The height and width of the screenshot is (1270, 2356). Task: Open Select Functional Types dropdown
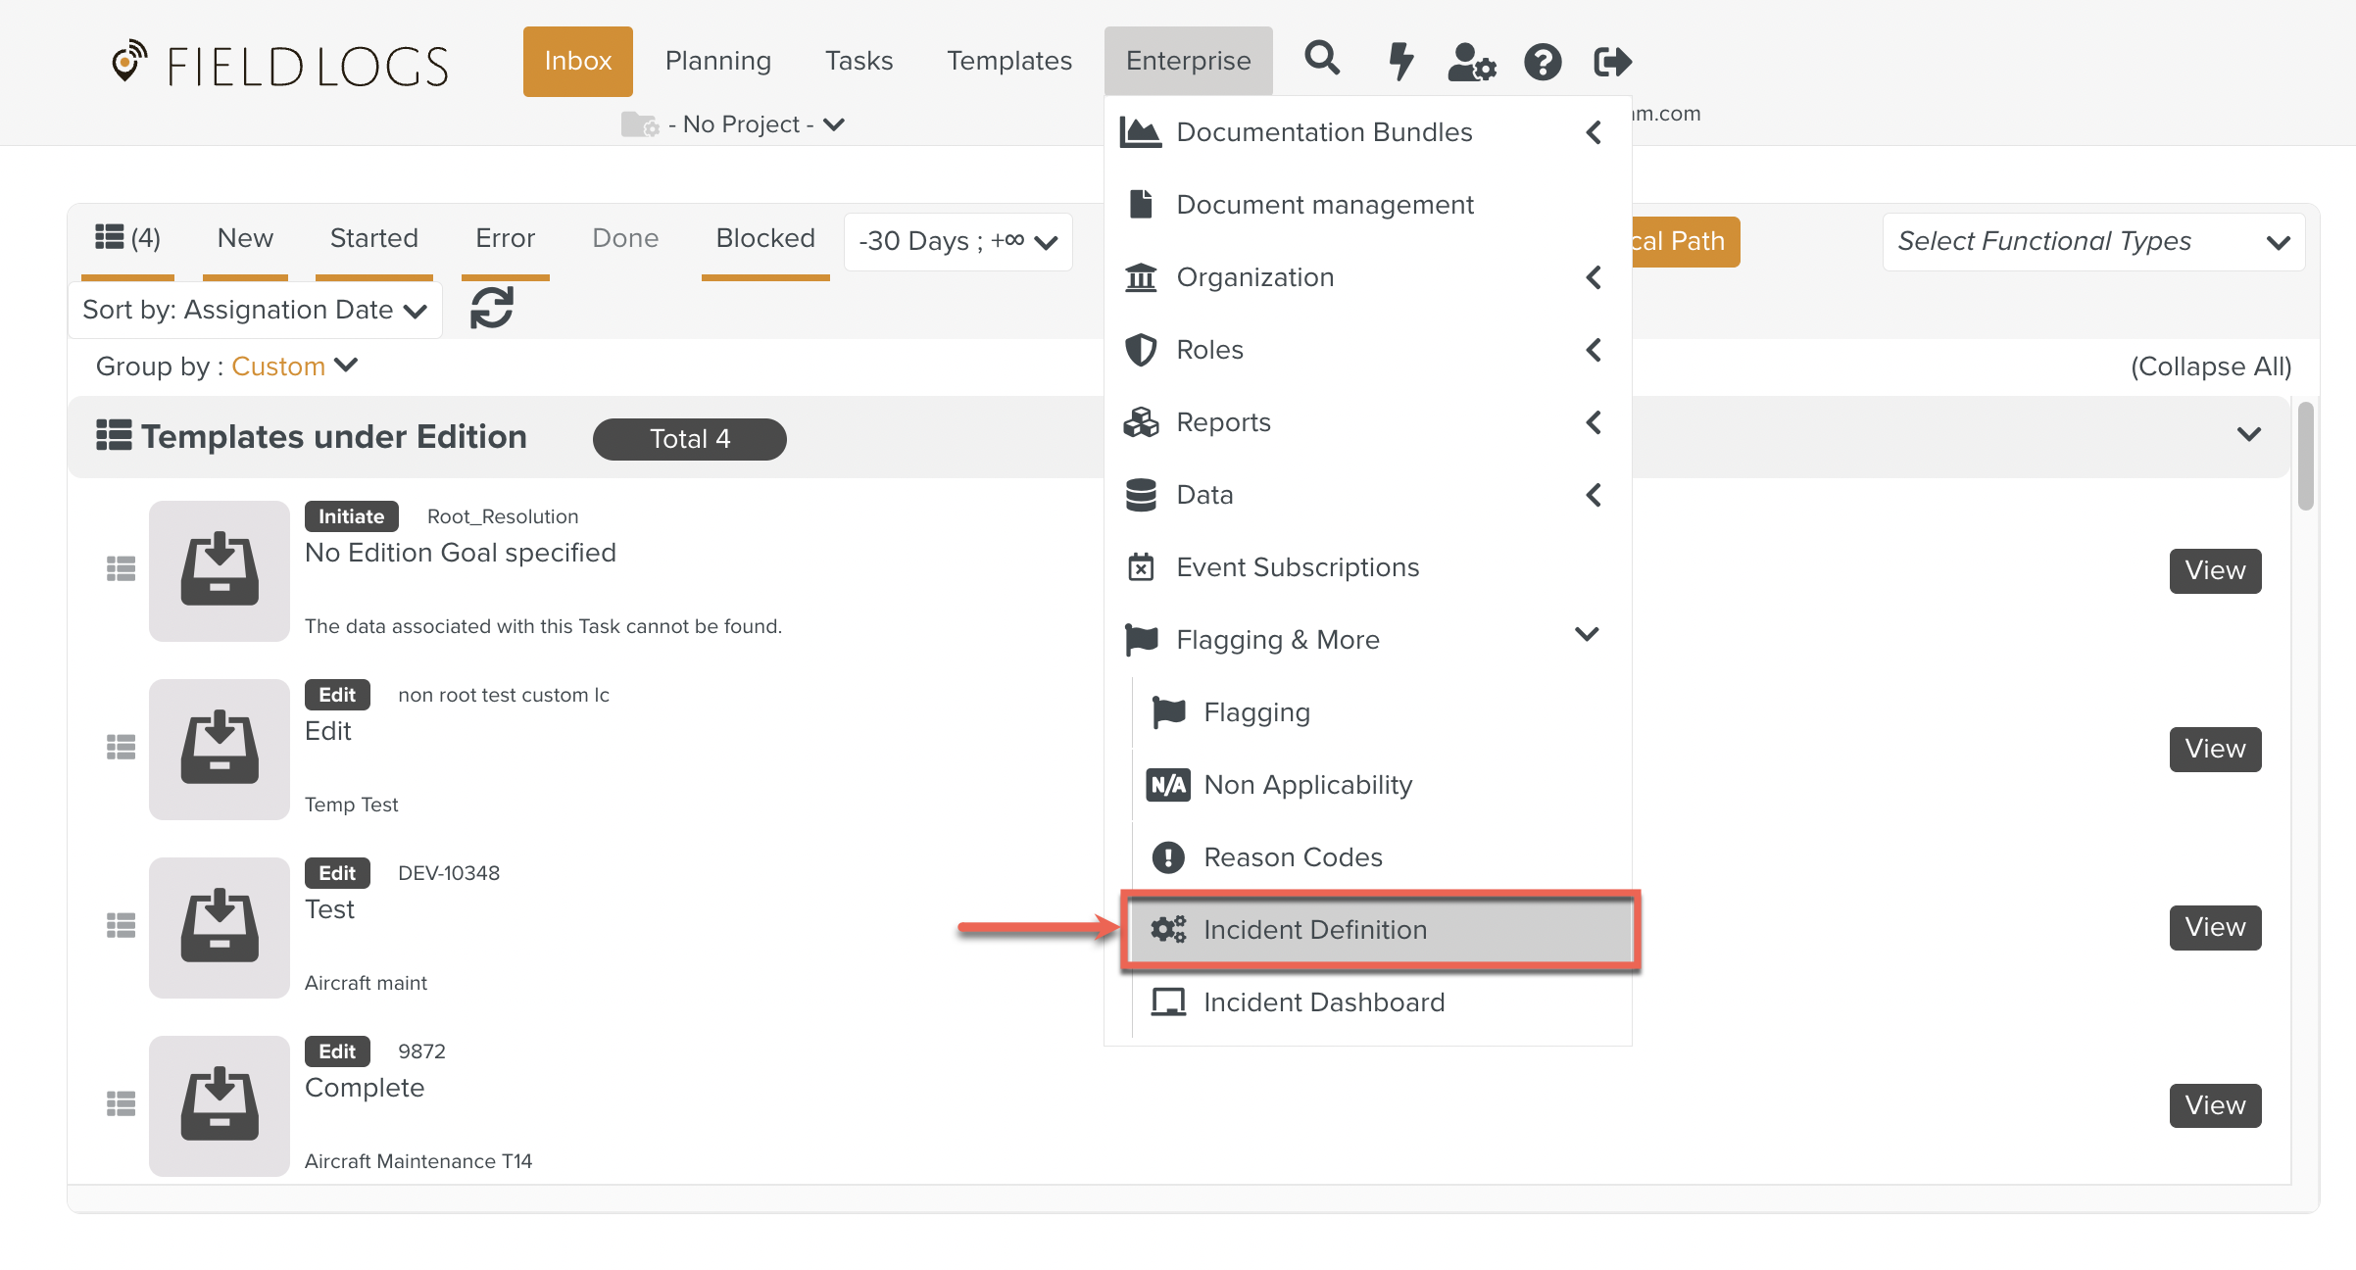[x=2092, y=242]
